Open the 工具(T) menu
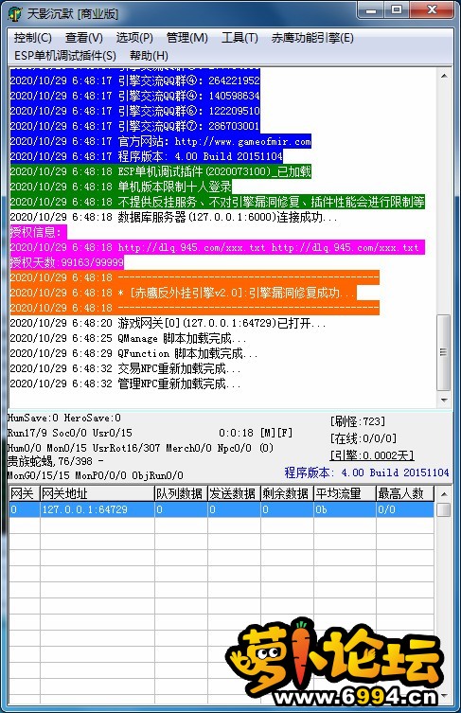Viewport: 461px width, 713px height. click(239, 38)
